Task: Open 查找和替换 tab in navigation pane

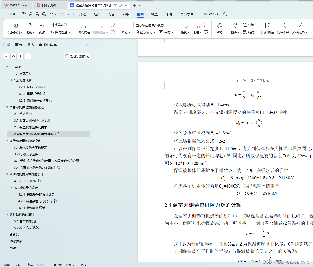Action: click(48, 45)
